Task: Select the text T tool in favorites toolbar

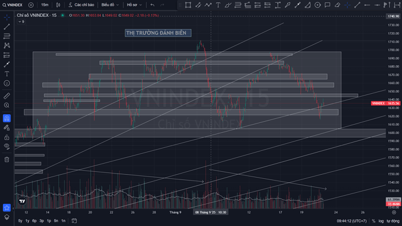Action: [x=218, y=5]
